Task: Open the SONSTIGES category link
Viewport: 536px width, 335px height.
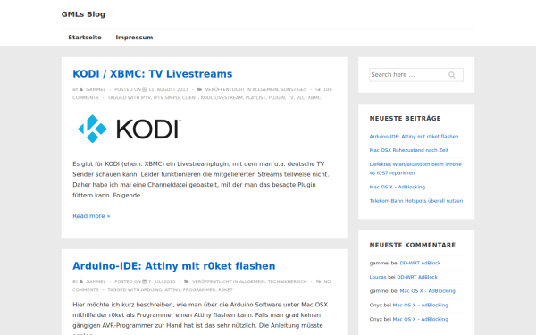Action: (294, 89)
